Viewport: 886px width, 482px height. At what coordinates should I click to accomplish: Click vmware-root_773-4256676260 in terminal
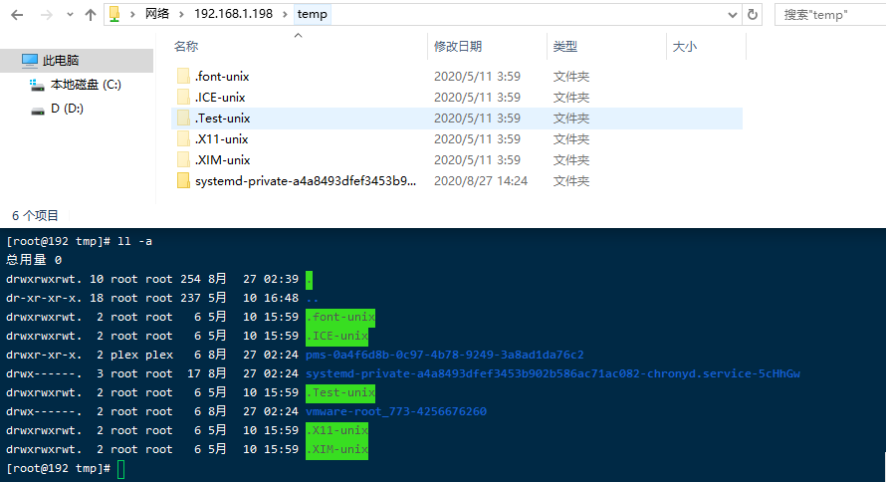tap(396, 411)
